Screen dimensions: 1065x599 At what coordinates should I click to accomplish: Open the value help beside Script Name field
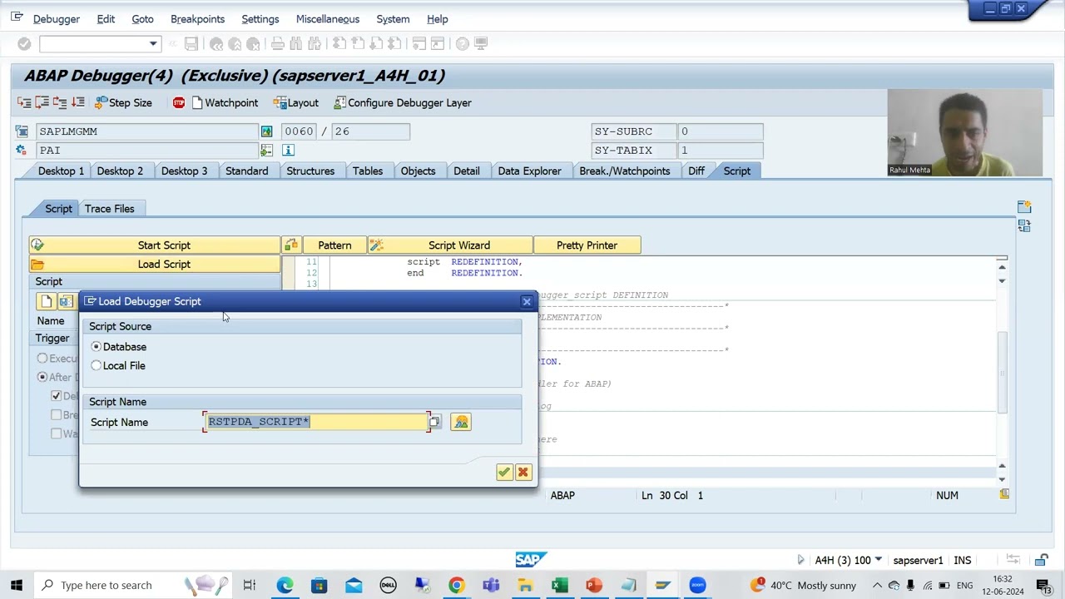434,422
